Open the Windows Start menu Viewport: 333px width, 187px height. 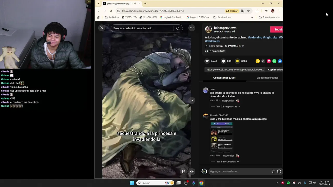coord(132,183)
